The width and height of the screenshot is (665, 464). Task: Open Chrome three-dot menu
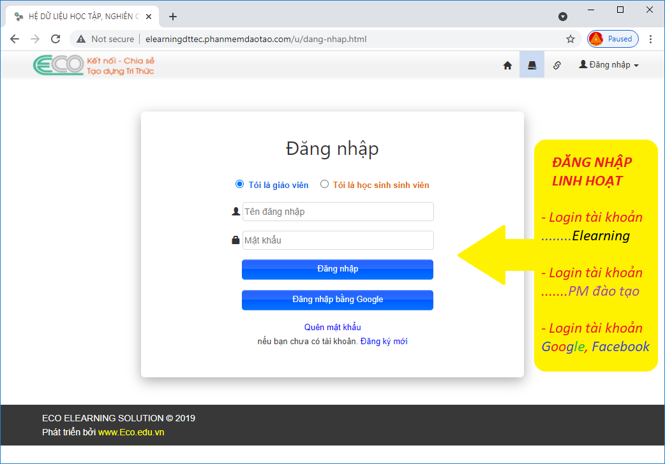(x=650, y=39)
